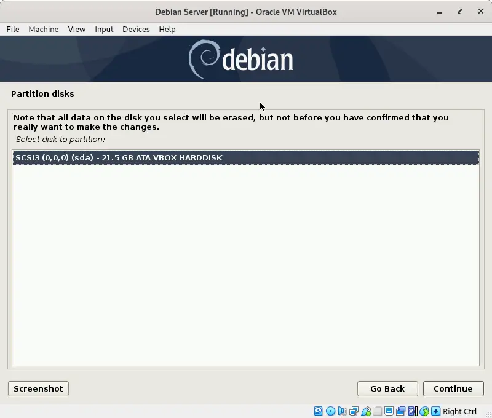
Task: Click the recording status icon
Action: tap(401, 411)
